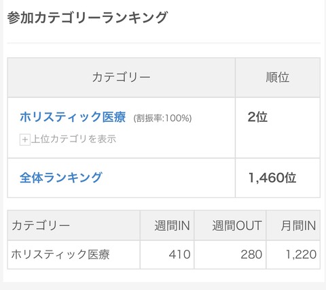The height and width of the screenshot is (290, 326).
Task: Click the 週間IN column header
Action: [167, 225]
